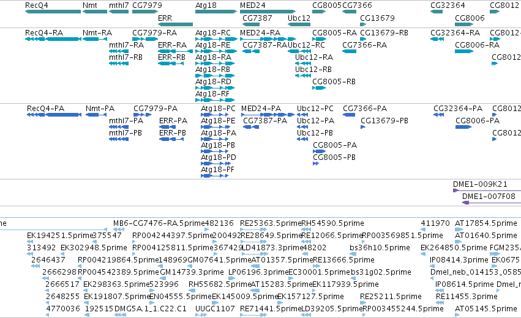Open the CG7979 gene label

(147, 5)
